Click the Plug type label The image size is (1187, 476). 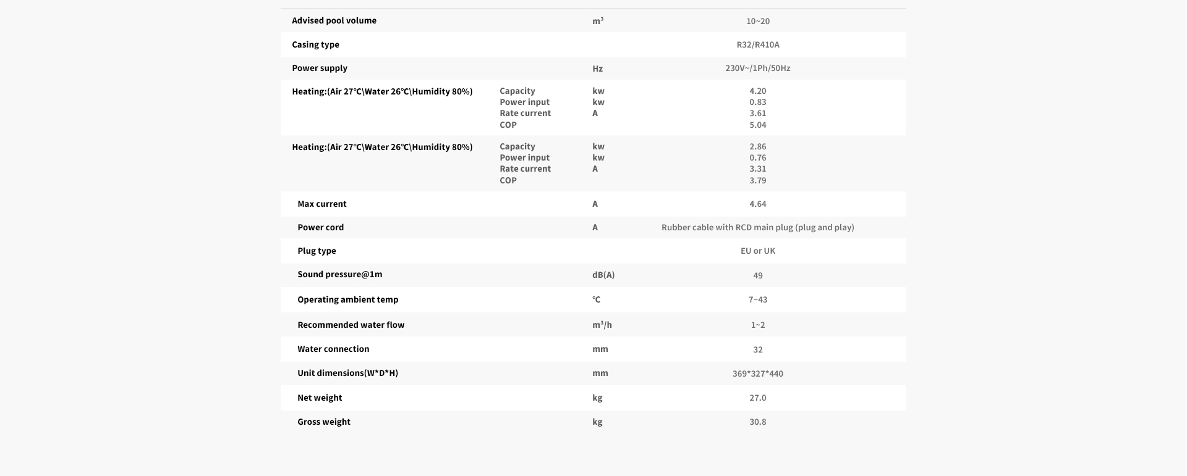(x=317, y=251)
